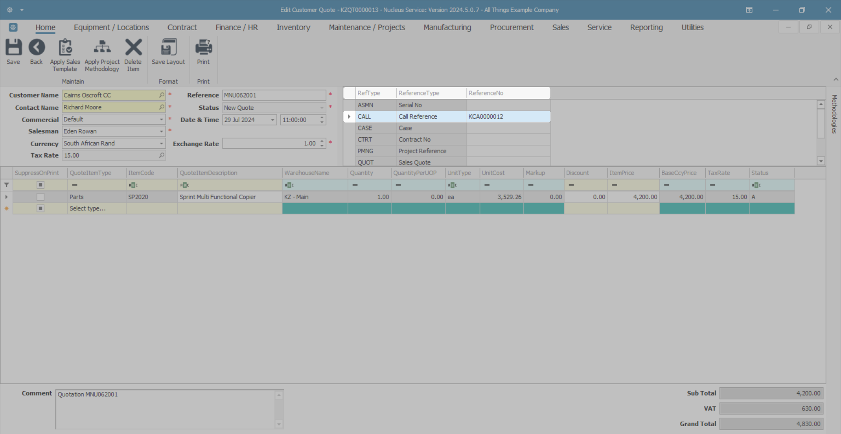Sort by the QuoteItemType column header
This screenshot has width=841, height=434.
click(x=97, y=173)
